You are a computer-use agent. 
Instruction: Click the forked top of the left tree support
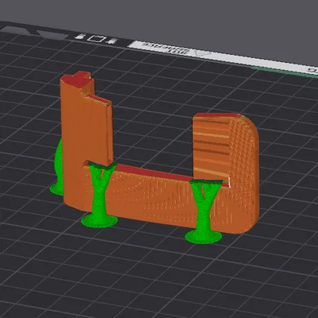[x=103, y=169]
